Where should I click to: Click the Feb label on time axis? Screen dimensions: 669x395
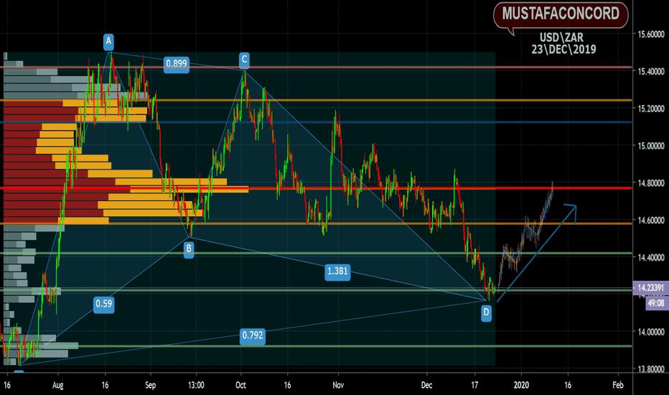[x=618, y=385]
